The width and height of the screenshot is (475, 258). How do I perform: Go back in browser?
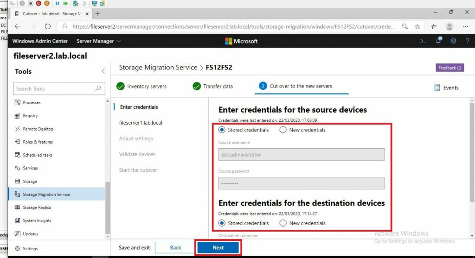point(18,26)
